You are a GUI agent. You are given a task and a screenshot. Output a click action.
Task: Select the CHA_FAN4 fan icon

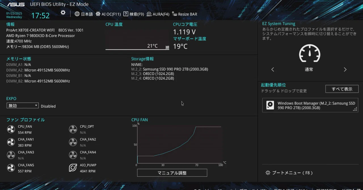point(73,155)
